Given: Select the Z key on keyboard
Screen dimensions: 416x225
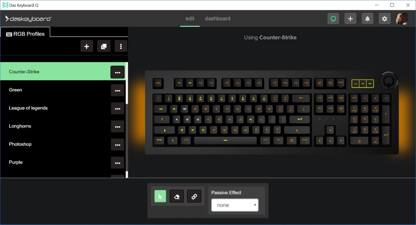Looking at the screenshot, I should pyautogui.click(x=182, y=130).
